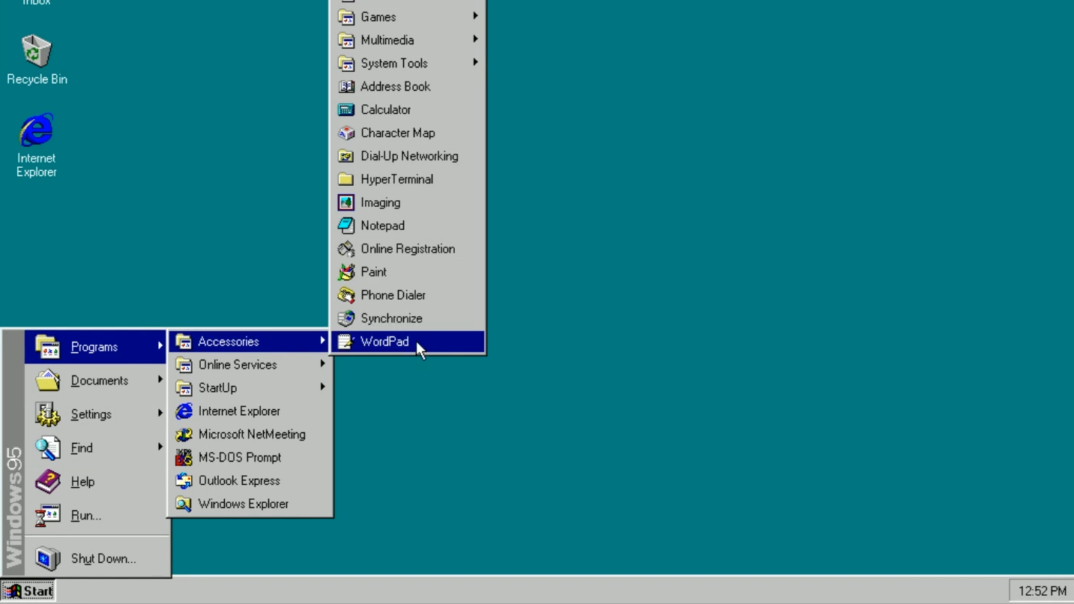Open the Imaging application
The width and height of the screenshot is (1074, 604).
[x=380, y=202]
